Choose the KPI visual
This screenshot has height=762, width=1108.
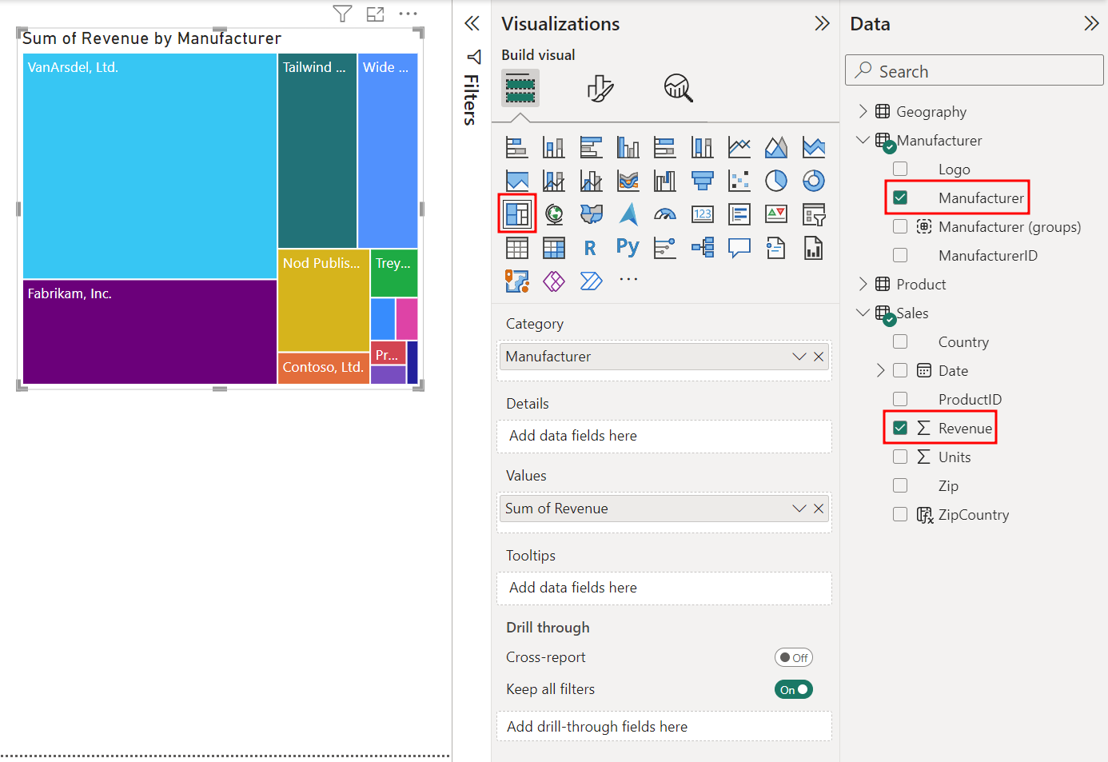[776, 213]
